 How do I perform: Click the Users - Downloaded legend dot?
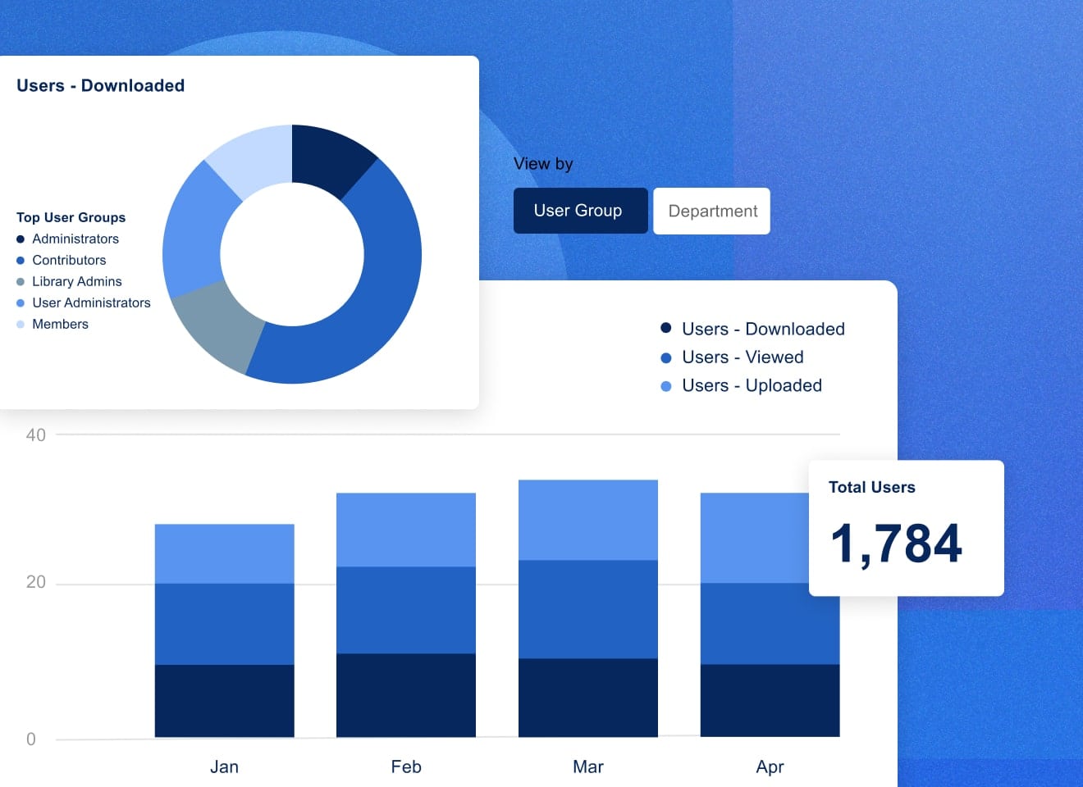coord(665,328)
